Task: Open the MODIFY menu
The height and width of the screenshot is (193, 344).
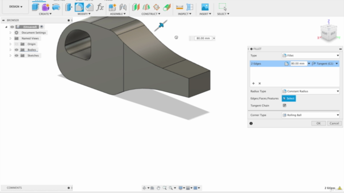Action: [x=84, y=14]
